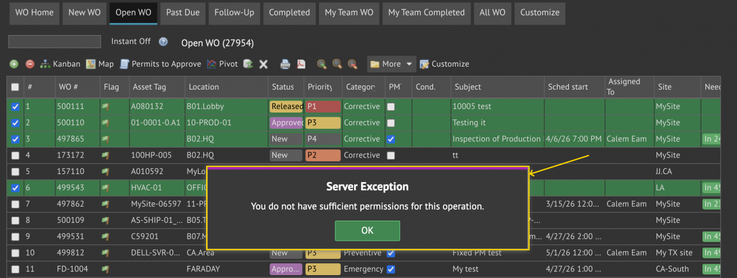
Task: Toggle the select-all checkbox in table header
Action: pos(16,87)
